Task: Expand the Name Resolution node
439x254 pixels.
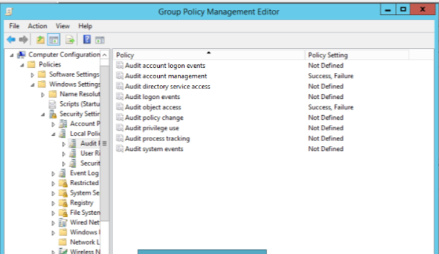Action: pyautogui.click(x=43, y=94)
